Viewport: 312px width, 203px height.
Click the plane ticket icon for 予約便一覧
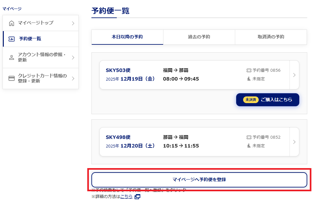(11, 39)
